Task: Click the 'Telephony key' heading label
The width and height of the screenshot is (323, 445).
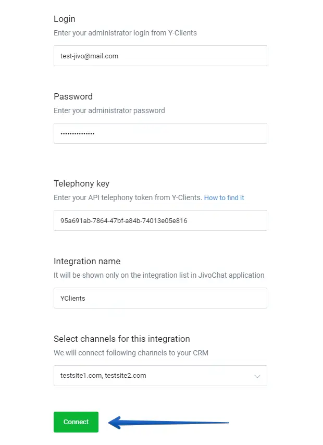Action: (x=81, y=183)
